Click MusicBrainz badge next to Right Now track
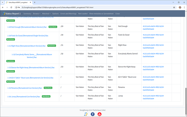Screen dimensions: 187x117 [x=51, y=46]
